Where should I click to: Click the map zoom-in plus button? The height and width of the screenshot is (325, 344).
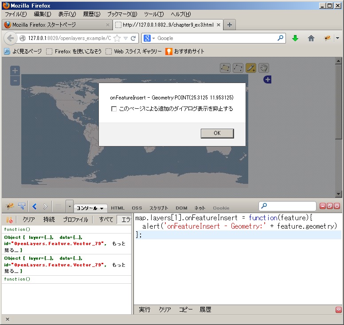[x=15, y=71]
